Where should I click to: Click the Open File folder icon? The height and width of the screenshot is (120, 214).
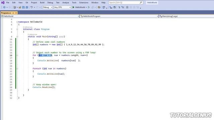20,7
